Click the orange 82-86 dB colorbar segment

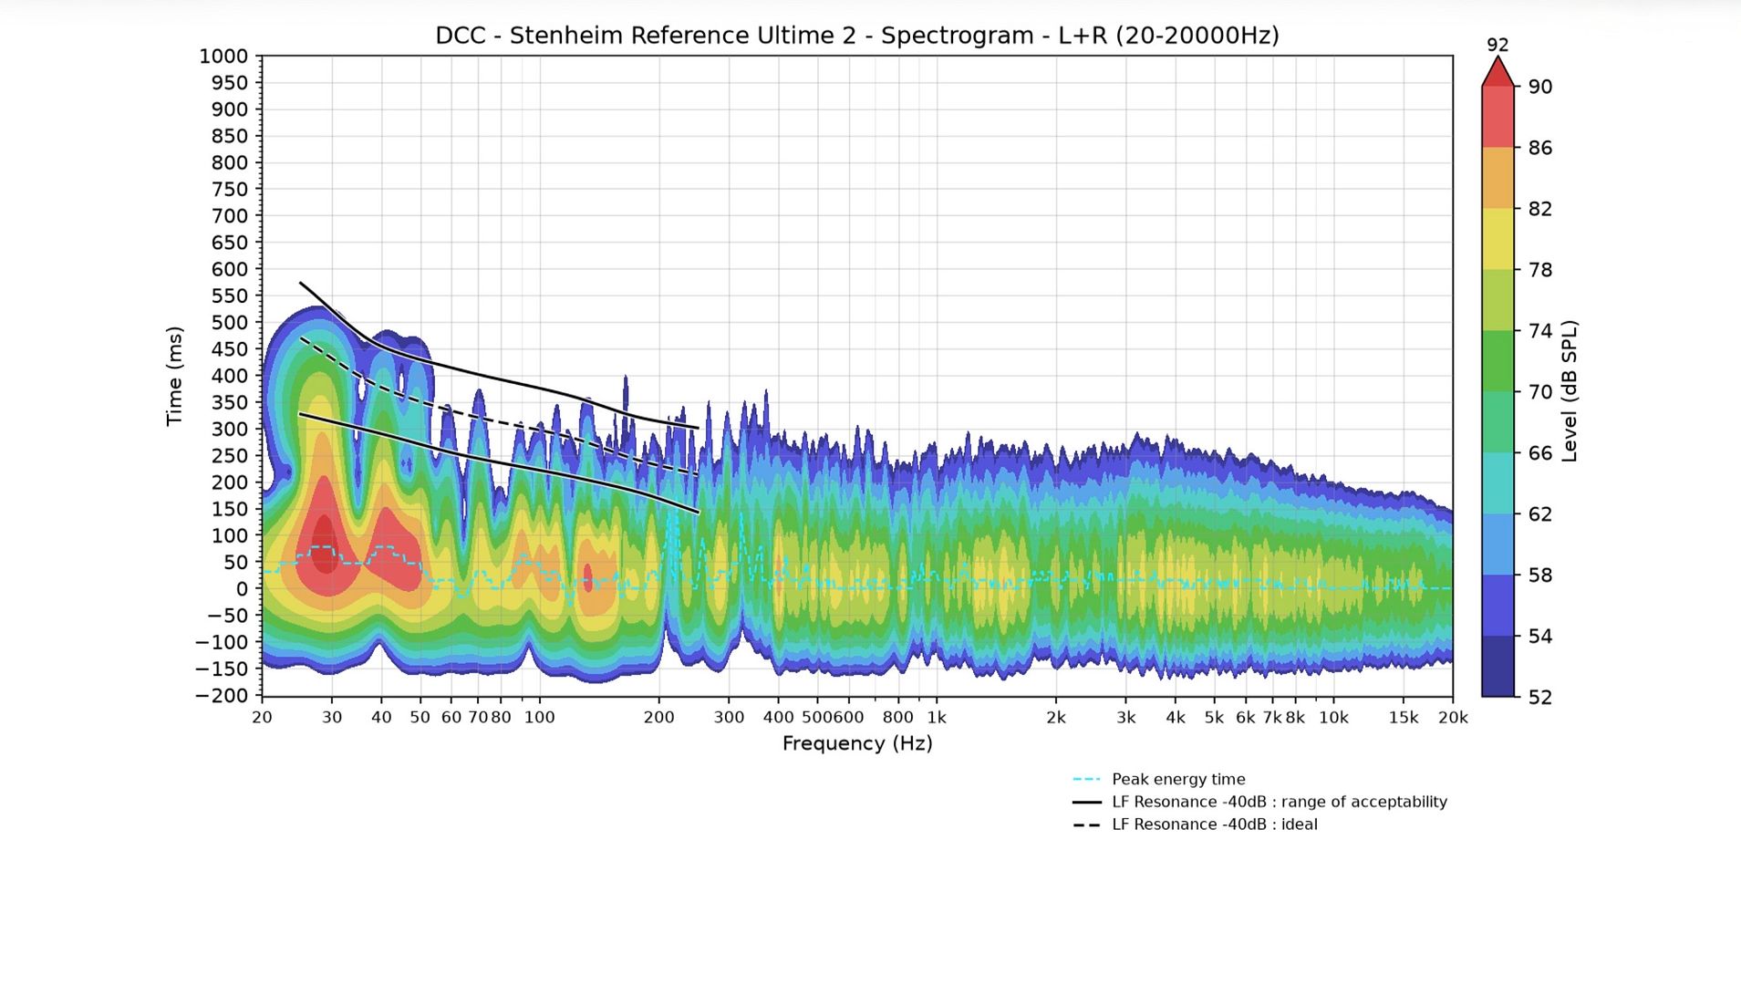(1497, 178)
